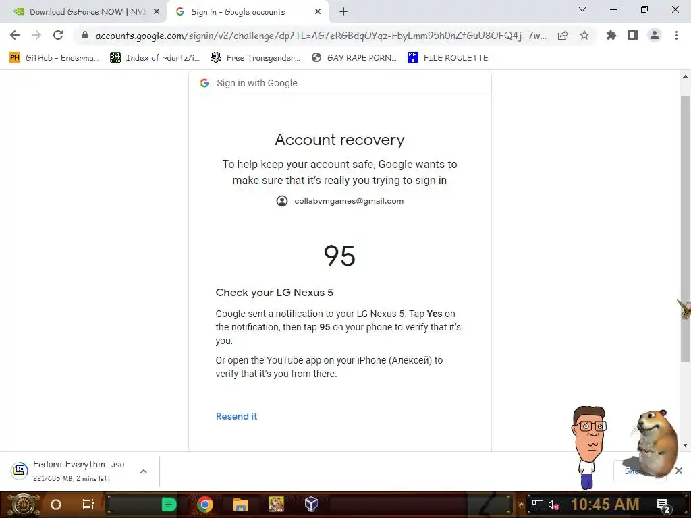Screen dimensions: 691x518
Task: Click the Google logo in sign-in header
Action: (204, 83)
